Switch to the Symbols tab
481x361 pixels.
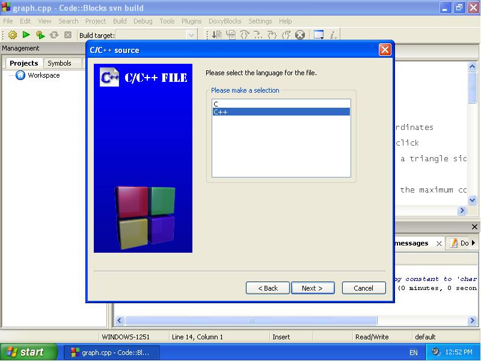click(x=60, y=63)
